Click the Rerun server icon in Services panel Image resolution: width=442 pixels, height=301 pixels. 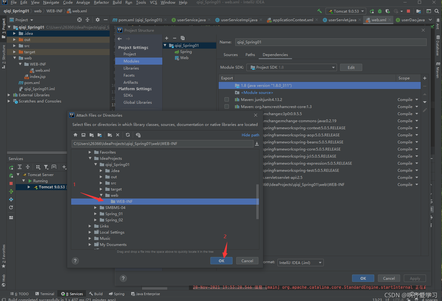[x=11, y=167]
